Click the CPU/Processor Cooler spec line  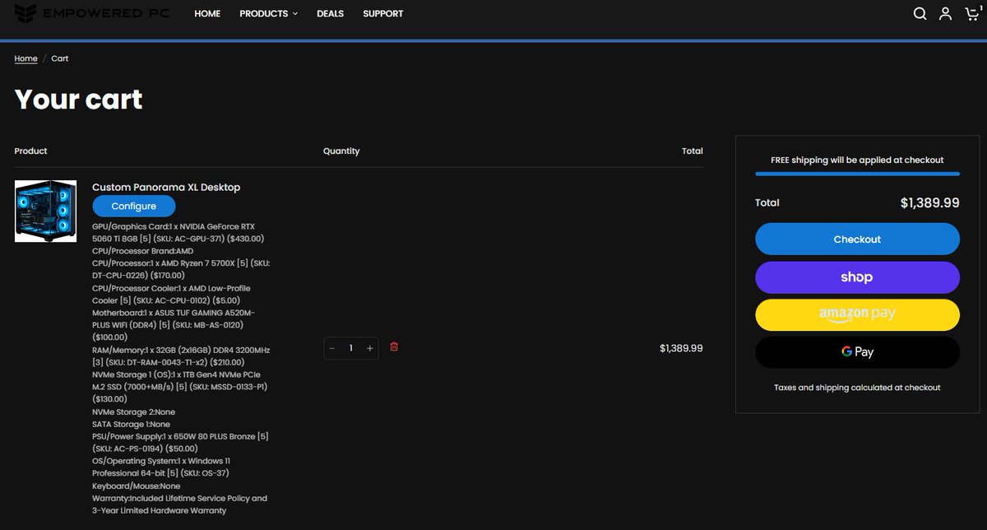[172, 294]
